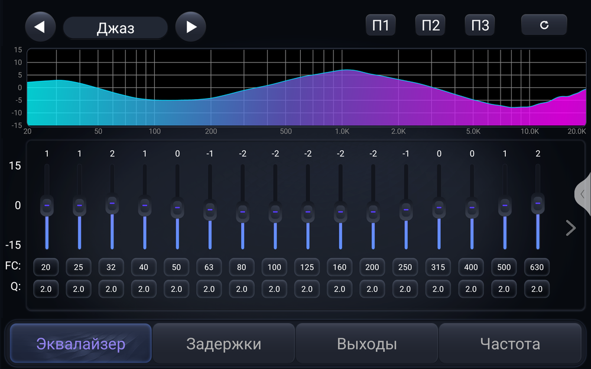Viewport: 591px width, 369px height.
Task: Click the 50 Hz band slider handle
Action: 177,208
